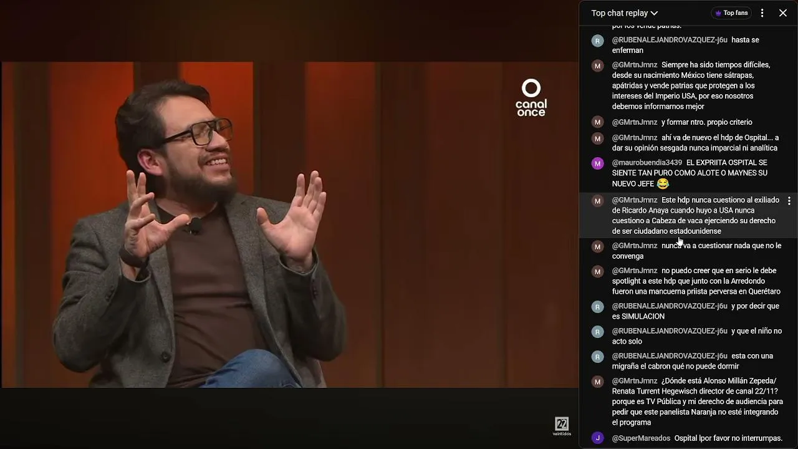Click message "y formar ntro. propio criterio"
Image resolution: width=798 pixels, height=449 pixels.
pos(707,122)
